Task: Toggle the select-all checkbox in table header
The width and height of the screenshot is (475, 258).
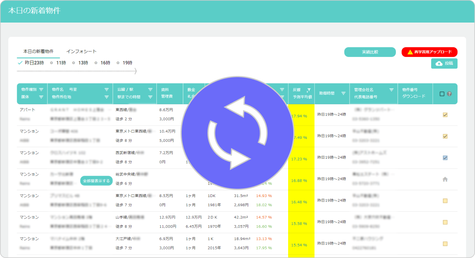Action: click(442, 94)
